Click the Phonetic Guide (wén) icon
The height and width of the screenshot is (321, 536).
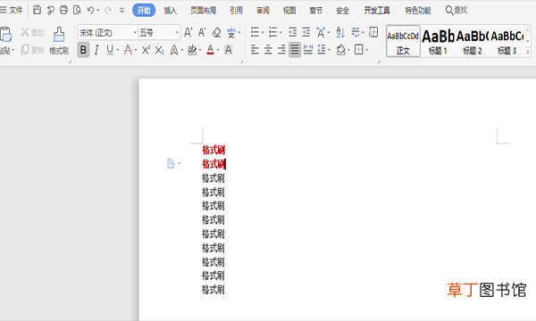pyautogui.click(x=231, y=33)
